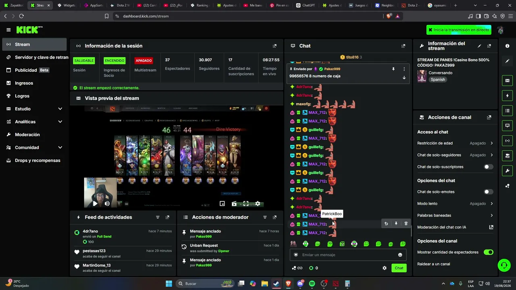Viewport: 516px width, 290px height.
Task: Click the Conversando category thumbnail
Action: point(422,76)
